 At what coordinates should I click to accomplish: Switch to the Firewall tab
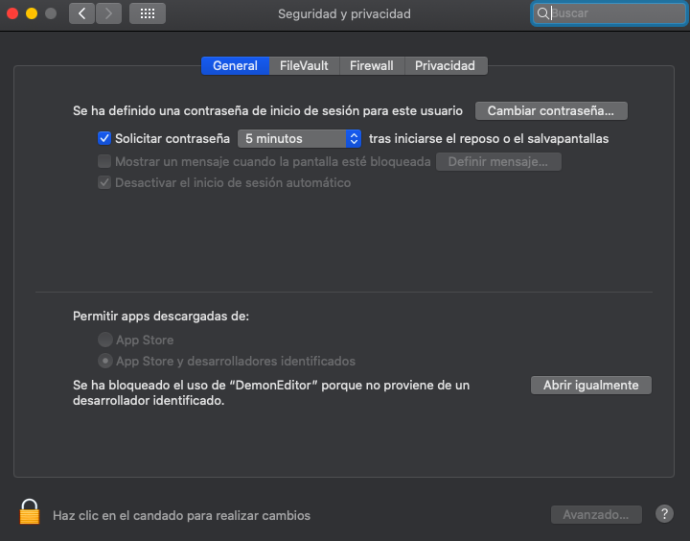point(371,65)
